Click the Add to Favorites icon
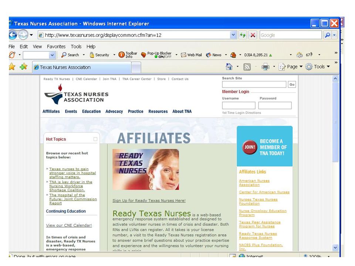Image resolution: width=355 pixels, height=266 pixels. (23, 66)
